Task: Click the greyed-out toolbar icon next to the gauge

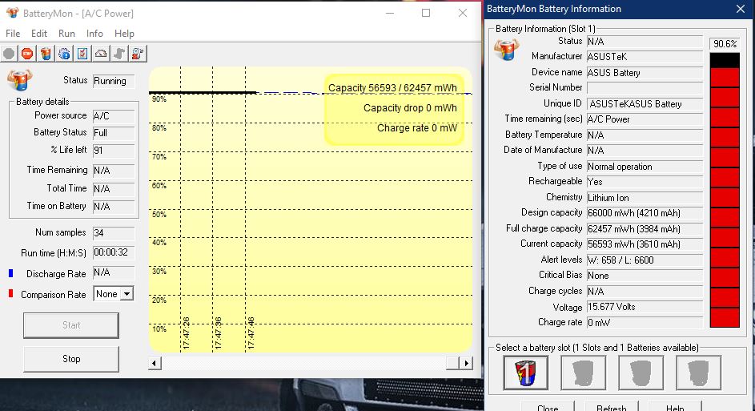Action: 119,54
